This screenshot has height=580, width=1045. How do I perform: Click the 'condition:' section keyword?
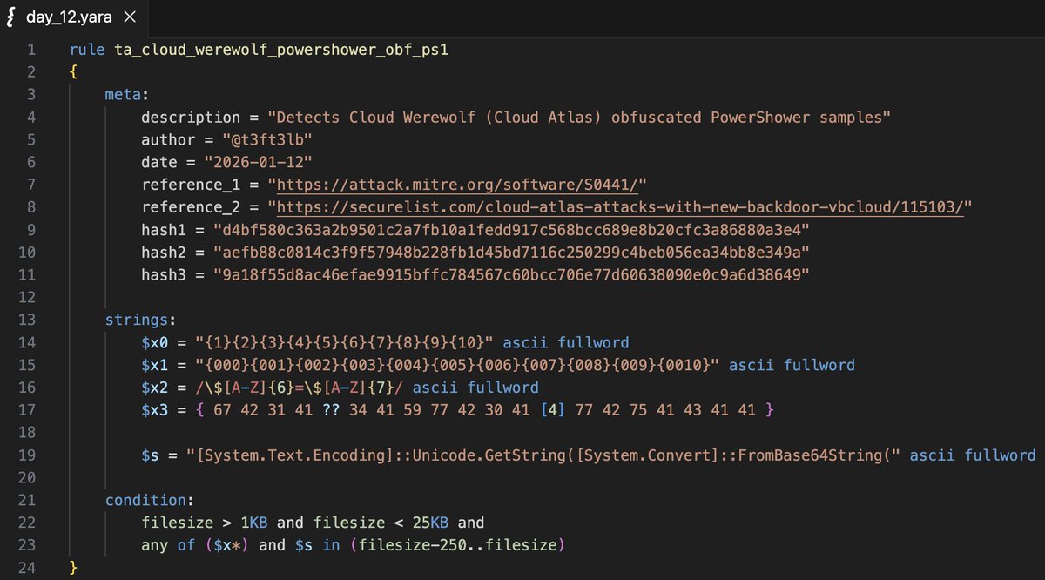[x=148, y=501]
